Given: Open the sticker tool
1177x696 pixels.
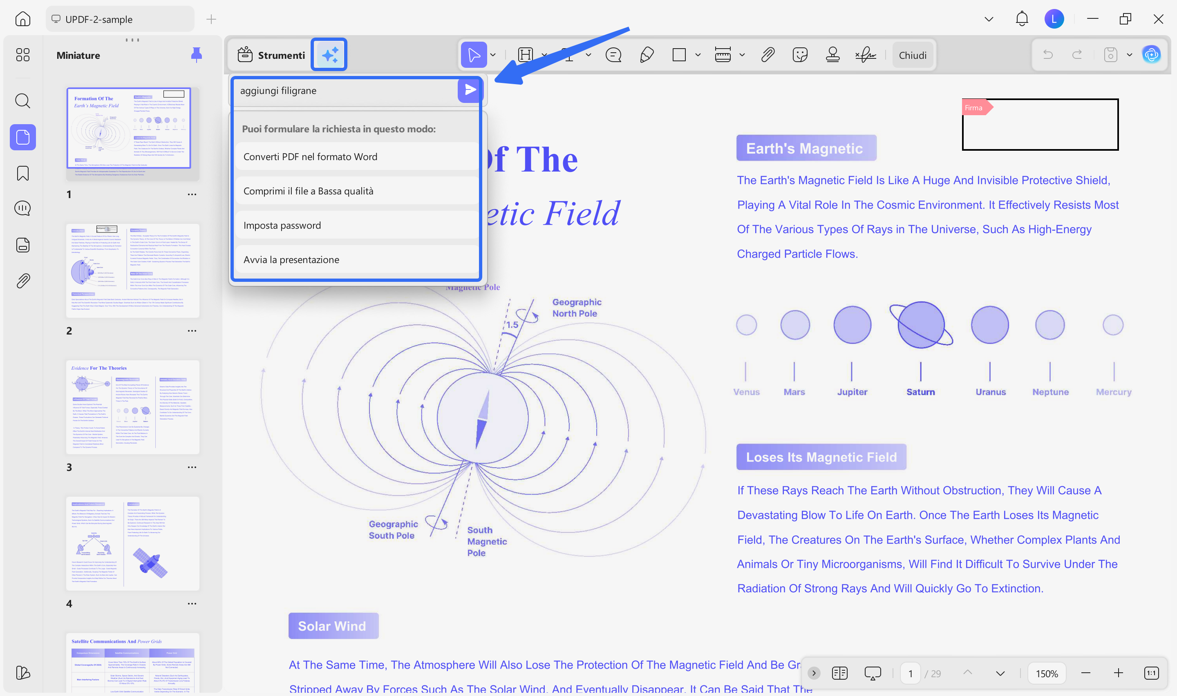Looking at the screenshot, I should click(800, 55).
